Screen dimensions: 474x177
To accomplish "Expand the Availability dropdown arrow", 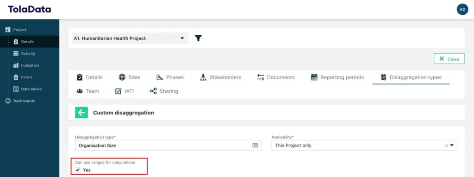I will click(x=452, y=145).
